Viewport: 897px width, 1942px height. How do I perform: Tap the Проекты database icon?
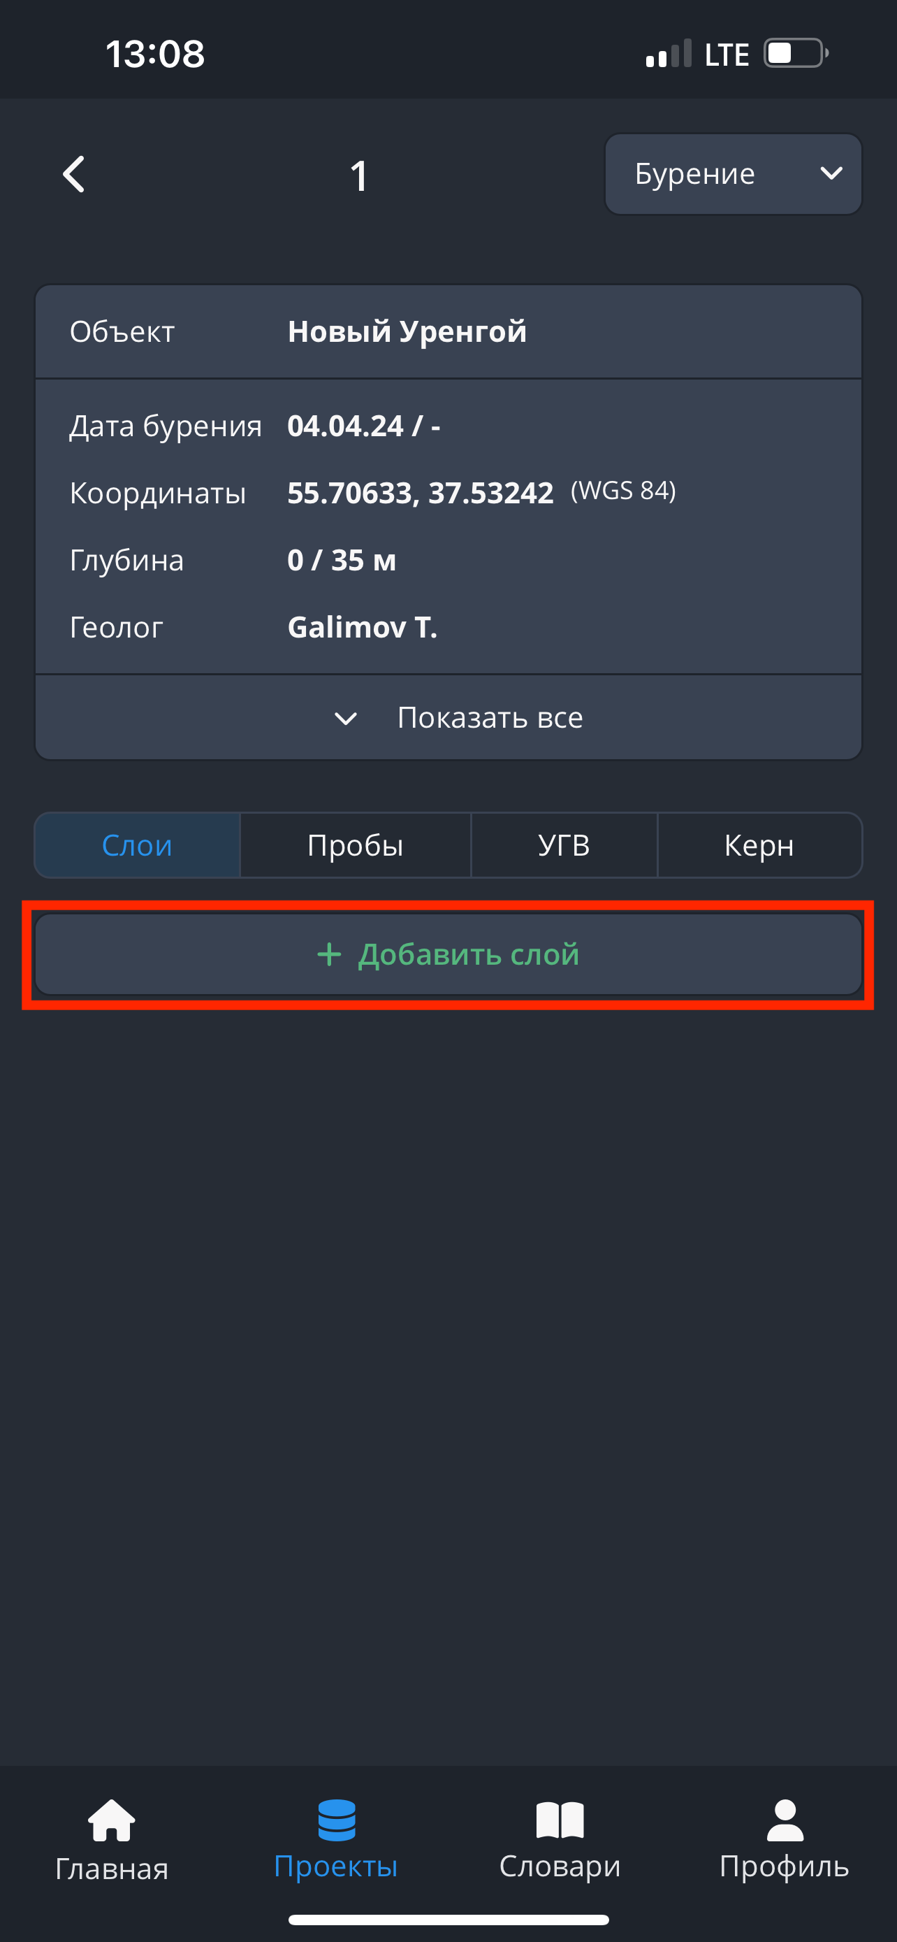pyautogui.click(x=336, y=1820)
